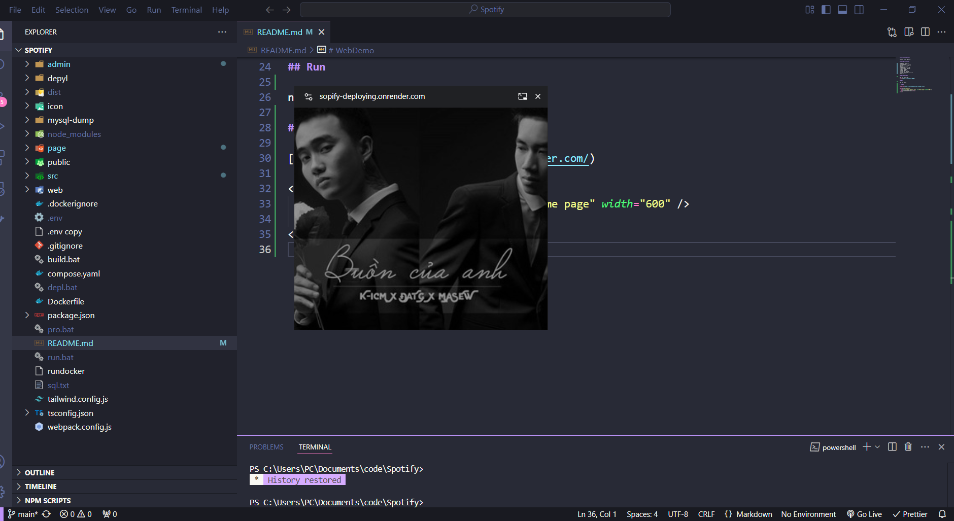The height and width of the screenshot is (521, 954).
Task: Customize layout icon in title bar
Action: [x=810, y=10]
